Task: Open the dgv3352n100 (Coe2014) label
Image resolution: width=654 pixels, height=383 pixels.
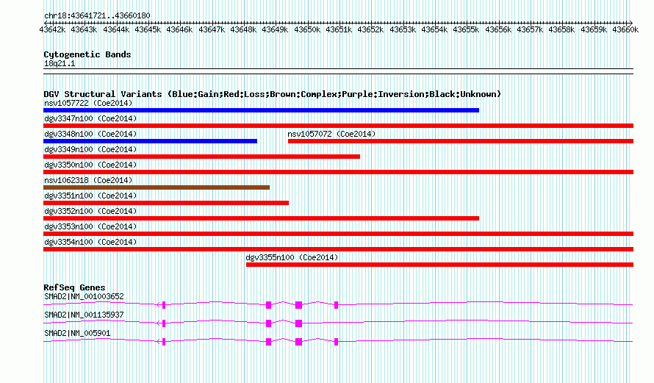Action: coord(90,211)
